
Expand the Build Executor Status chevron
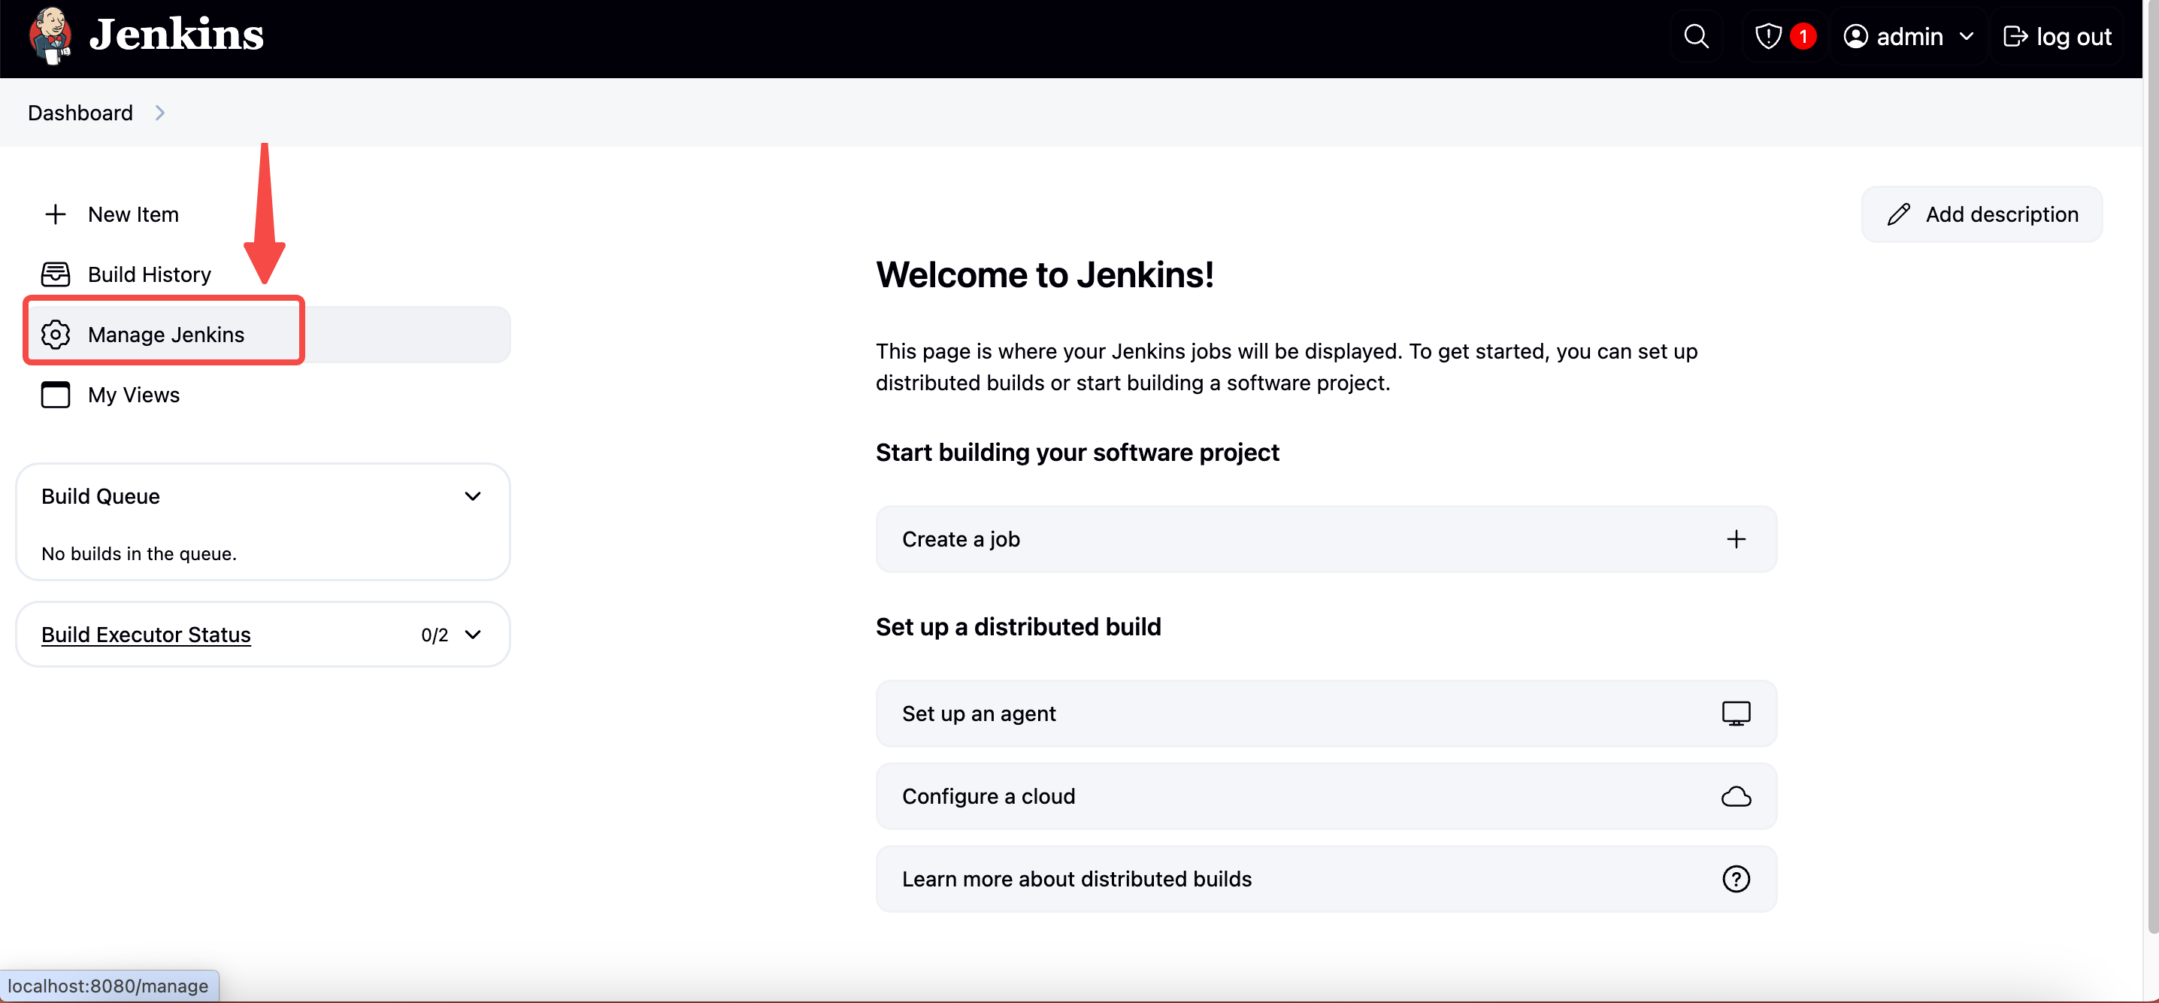[473, 635]
